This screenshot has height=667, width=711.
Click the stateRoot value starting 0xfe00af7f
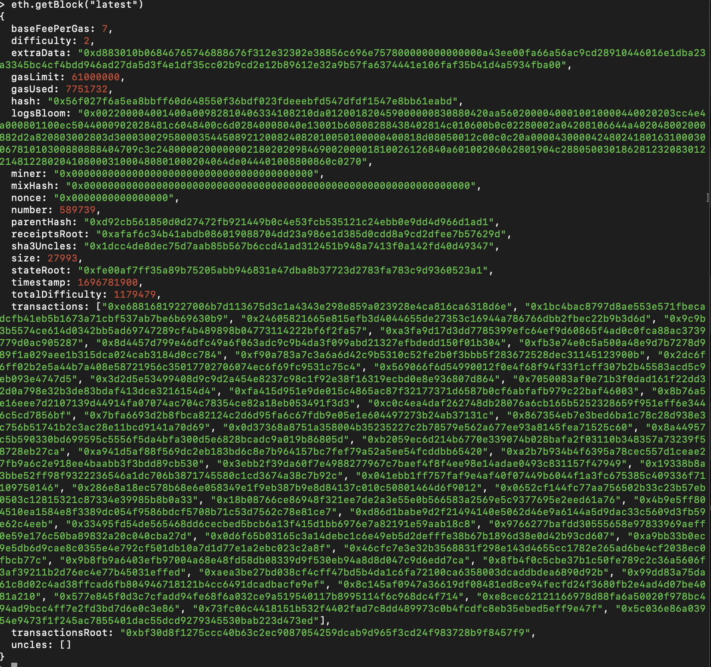pos(283,271)
